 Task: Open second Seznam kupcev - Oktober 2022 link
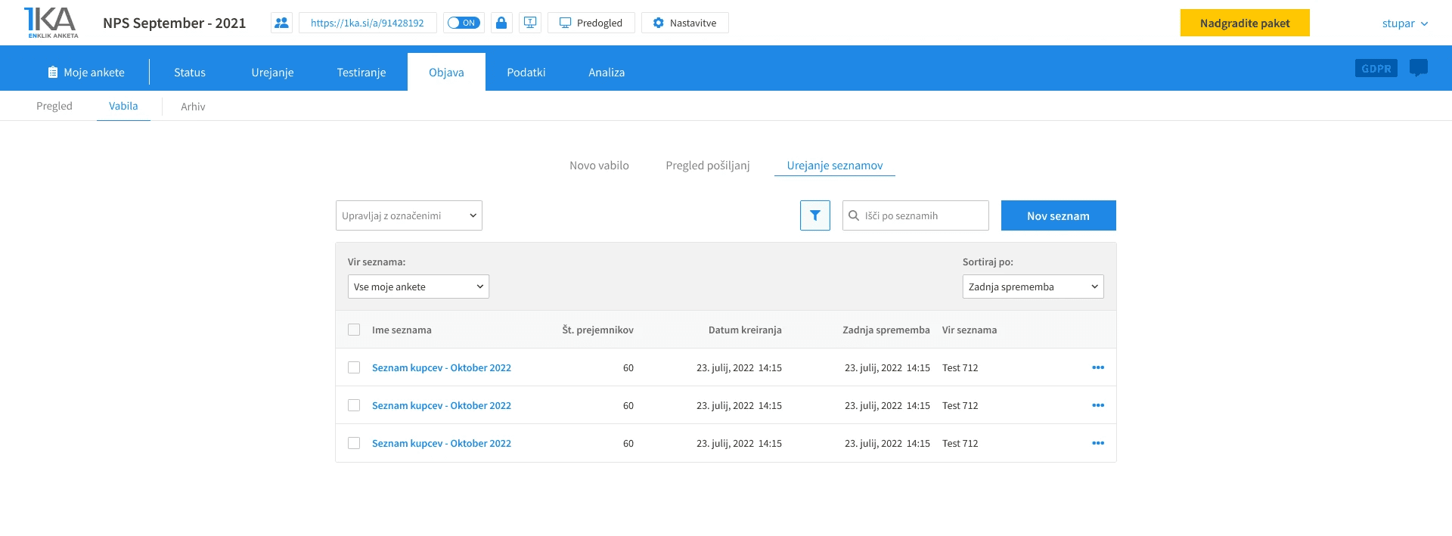[x=442, y=405]
